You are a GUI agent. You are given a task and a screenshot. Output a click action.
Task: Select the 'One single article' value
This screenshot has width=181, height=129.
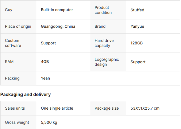click(57, 108)
